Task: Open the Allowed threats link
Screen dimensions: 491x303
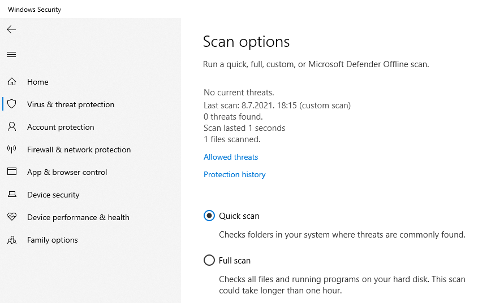Action: 231,157
